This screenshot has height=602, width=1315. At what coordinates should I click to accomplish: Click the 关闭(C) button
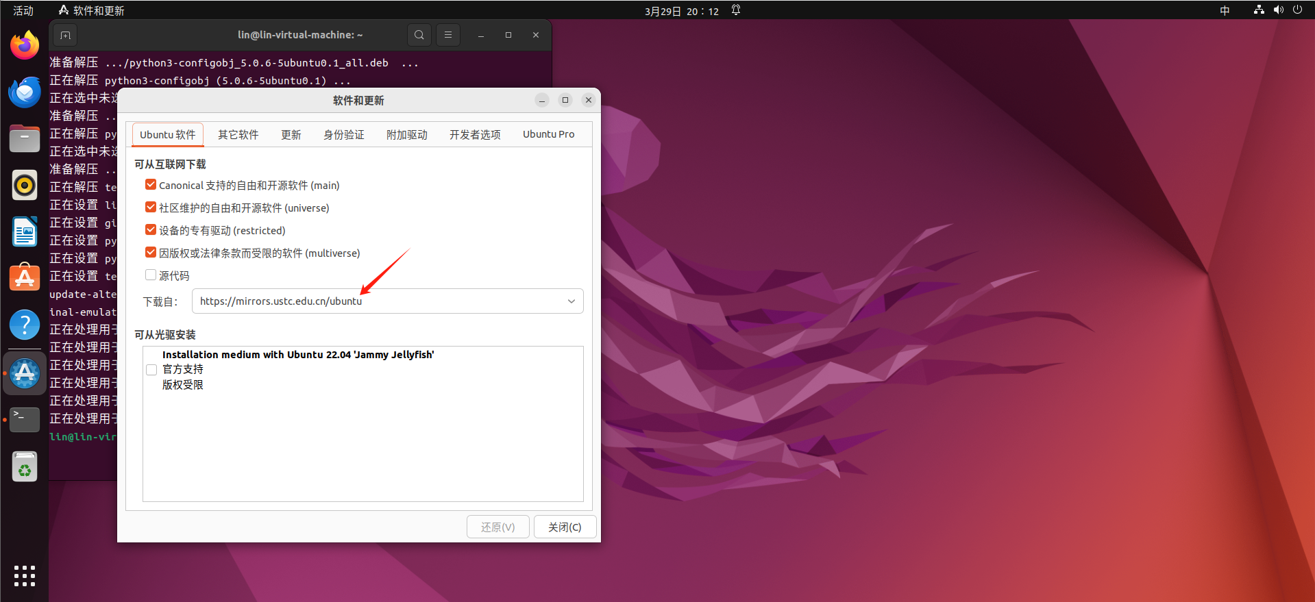(565, 527)
